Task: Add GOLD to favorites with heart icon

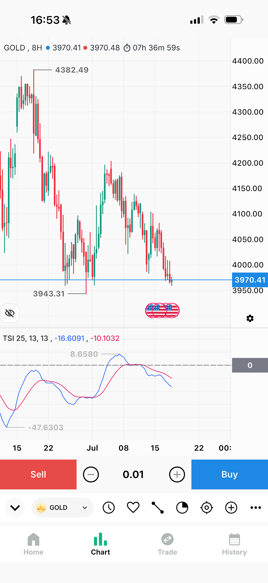Action: [133, 508]
